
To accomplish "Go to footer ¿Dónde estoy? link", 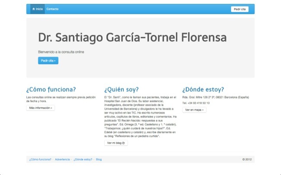I will (83, 159).
